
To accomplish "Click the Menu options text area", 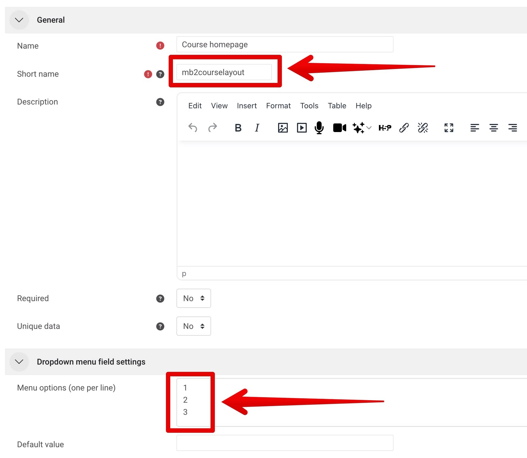I will click(352, 402).
